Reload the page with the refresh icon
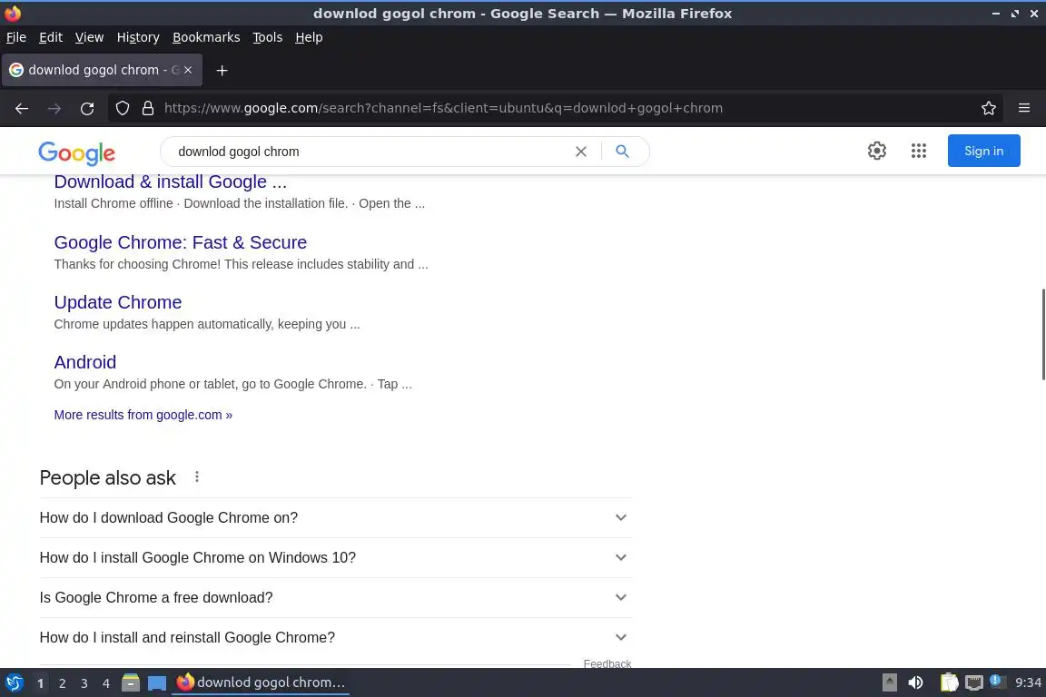 tap(87, 108)
